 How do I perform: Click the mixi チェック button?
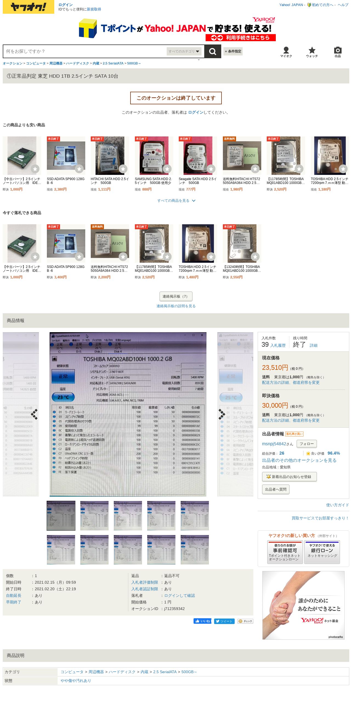pyautogui.click(x=245, y=621)
